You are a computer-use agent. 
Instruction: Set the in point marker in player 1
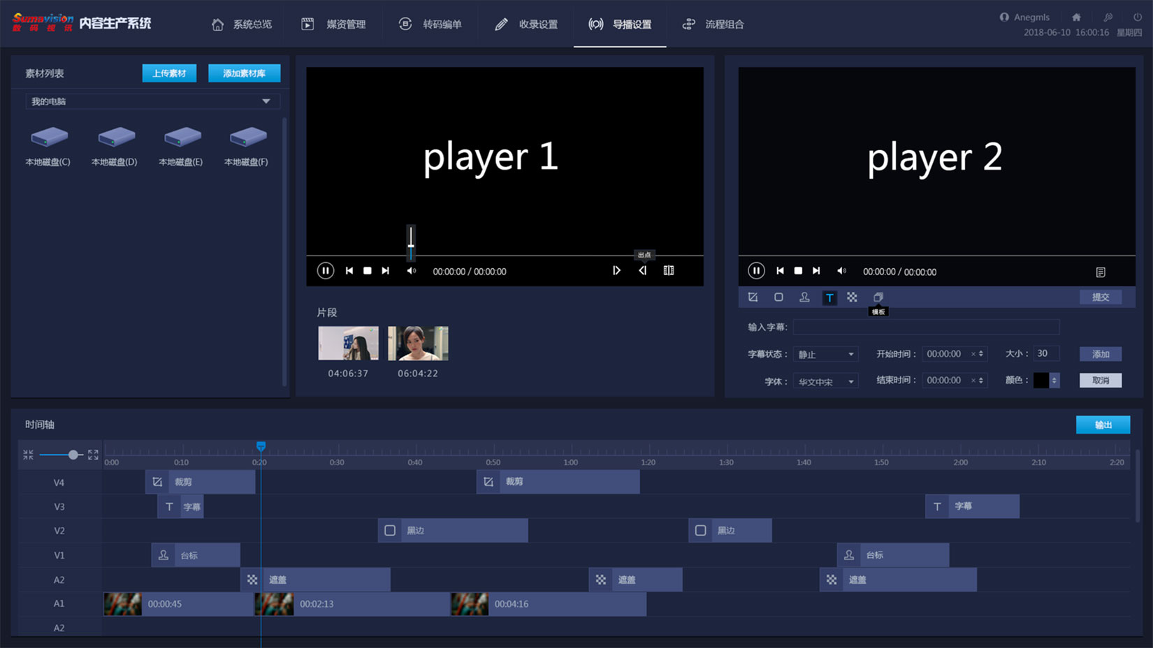[616, 271]
